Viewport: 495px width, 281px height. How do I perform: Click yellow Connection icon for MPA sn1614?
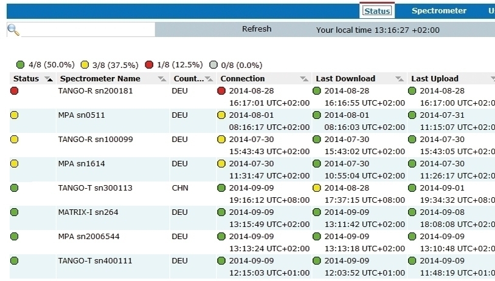[x=221, y=163]
